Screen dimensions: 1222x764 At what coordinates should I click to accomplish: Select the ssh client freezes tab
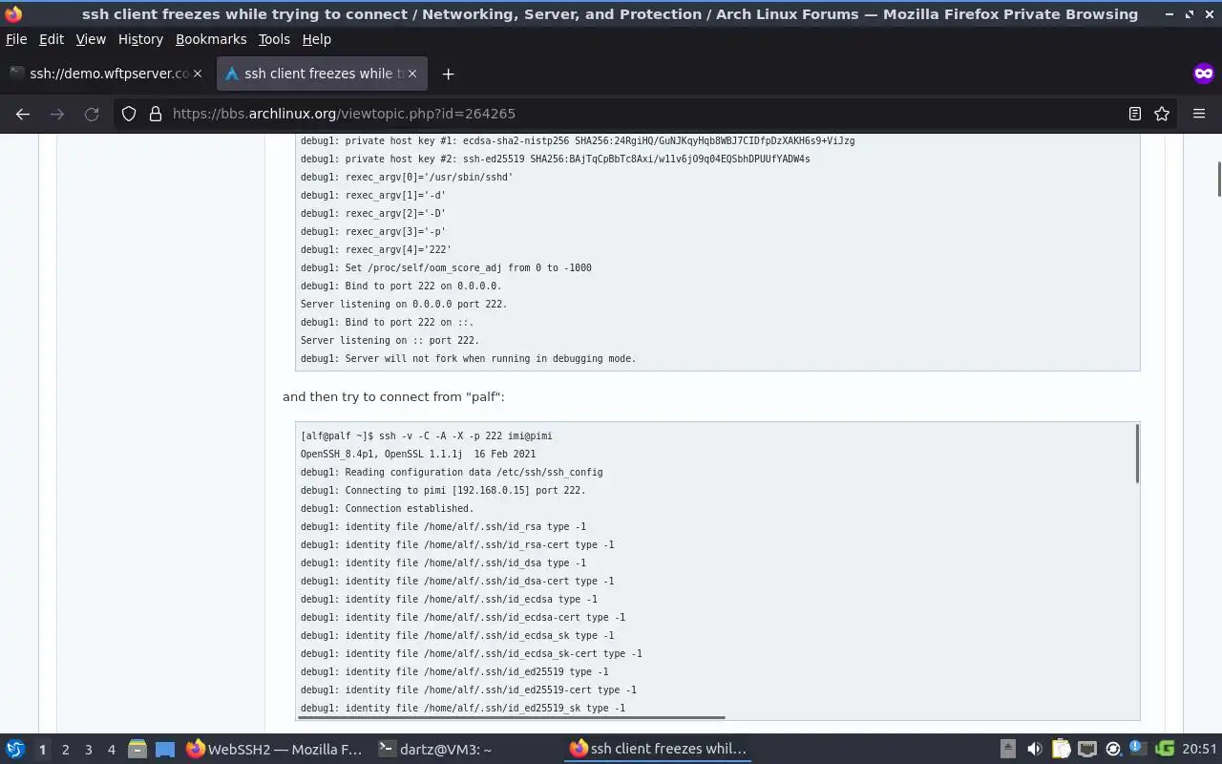[322, 74]
